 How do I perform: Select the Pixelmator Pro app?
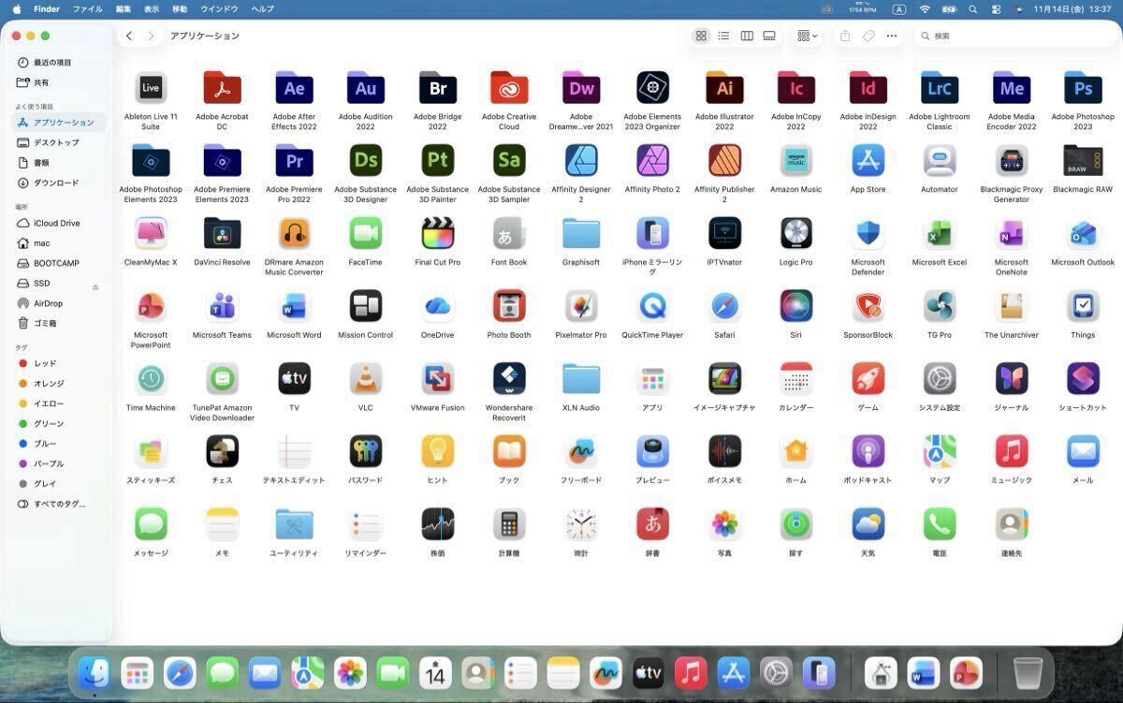[581, 305]
